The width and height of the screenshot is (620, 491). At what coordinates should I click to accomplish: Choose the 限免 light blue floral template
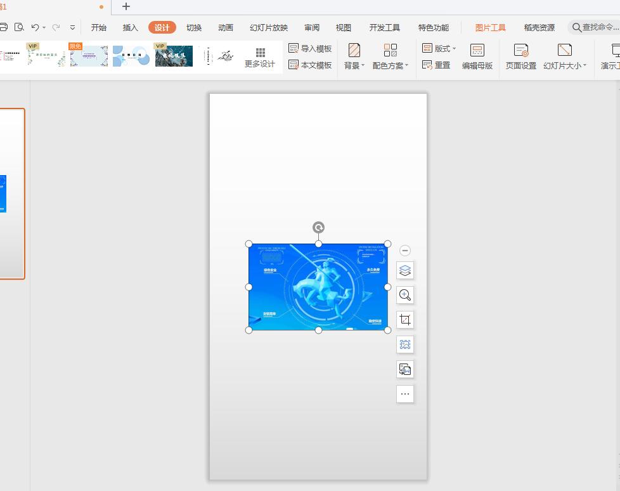[x=89, y=56]
